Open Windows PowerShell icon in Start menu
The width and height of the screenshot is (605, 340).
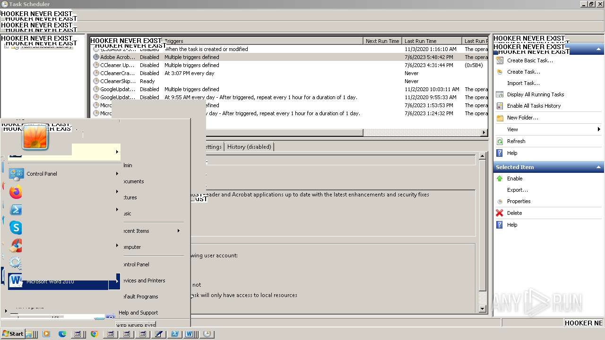coord(16,210)
